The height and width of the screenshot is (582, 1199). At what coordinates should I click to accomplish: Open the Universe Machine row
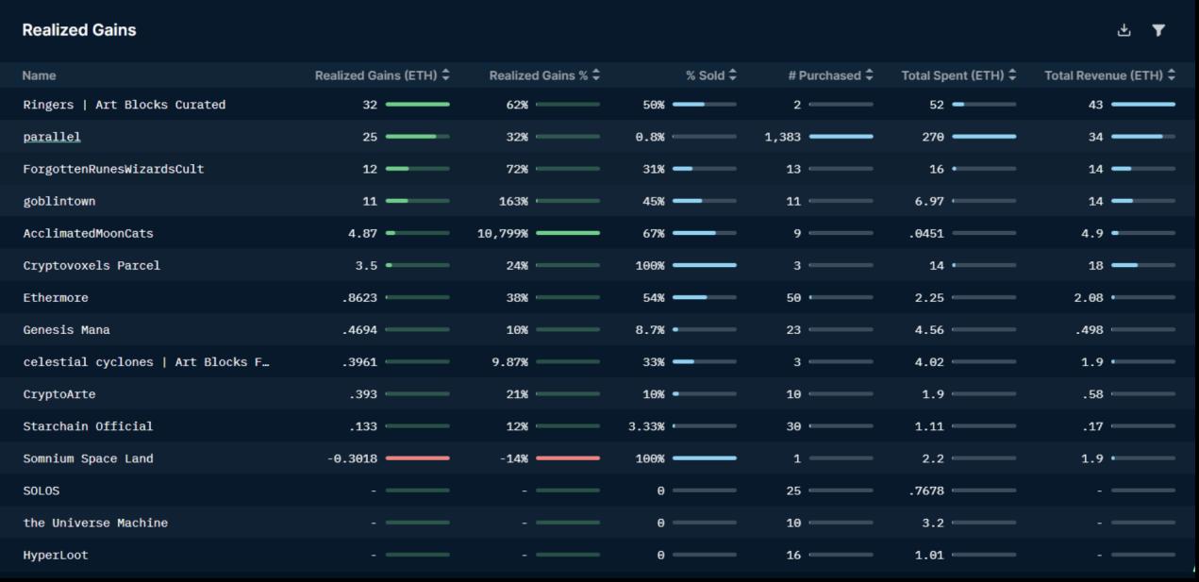pos(95,523)
